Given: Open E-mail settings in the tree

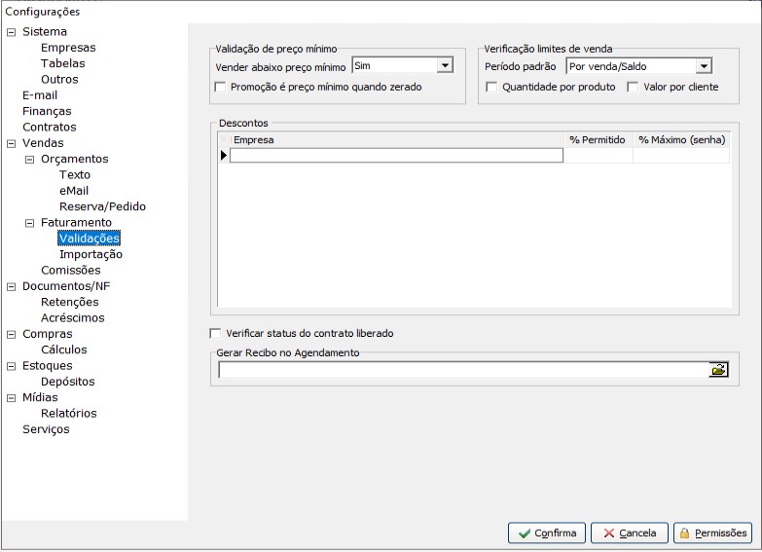Looking at the screenshot, I should [40, 95].
